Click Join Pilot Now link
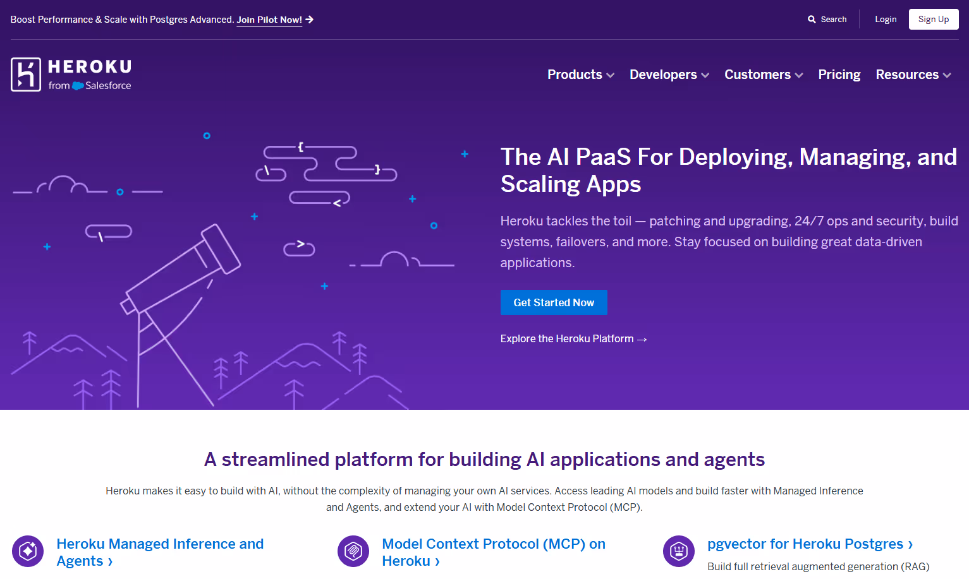The height and width of the screenshot is (579, 969). tap(269, 20)
